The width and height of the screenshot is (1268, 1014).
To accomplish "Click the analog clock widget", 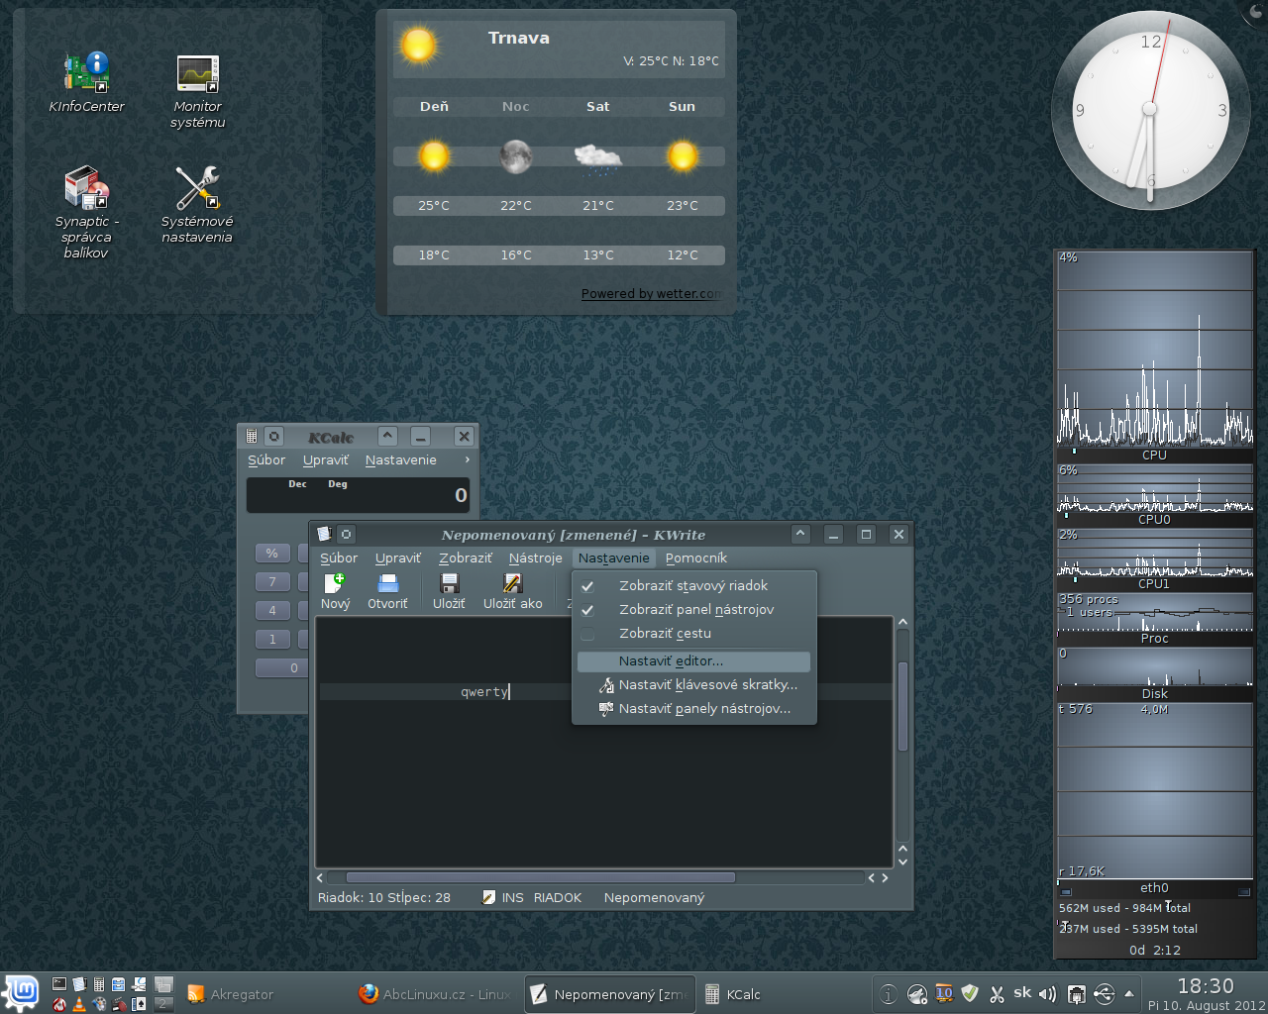I will pos(1150,109).
